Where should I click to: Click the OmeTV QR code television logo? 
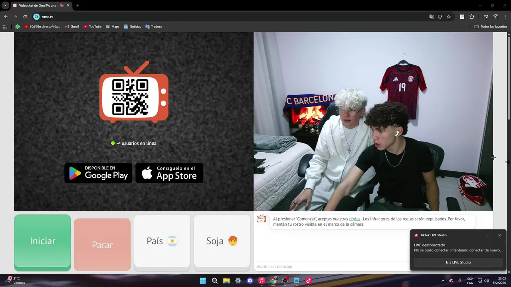134,92
